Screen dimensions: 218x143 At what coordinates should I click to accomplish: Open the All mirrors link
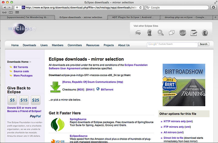click(170, 132)
